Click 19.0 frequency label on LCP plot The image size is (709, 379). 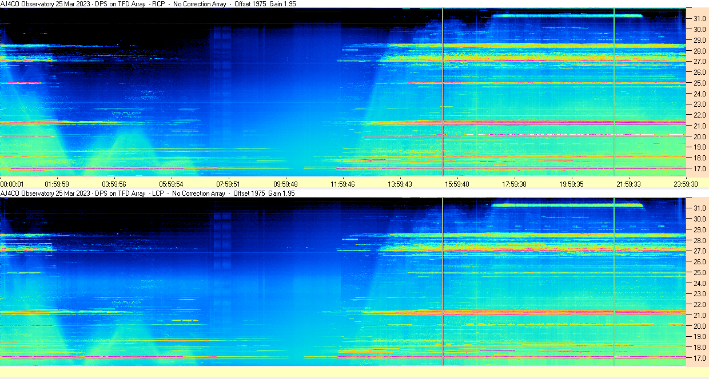tap(700, 337)
